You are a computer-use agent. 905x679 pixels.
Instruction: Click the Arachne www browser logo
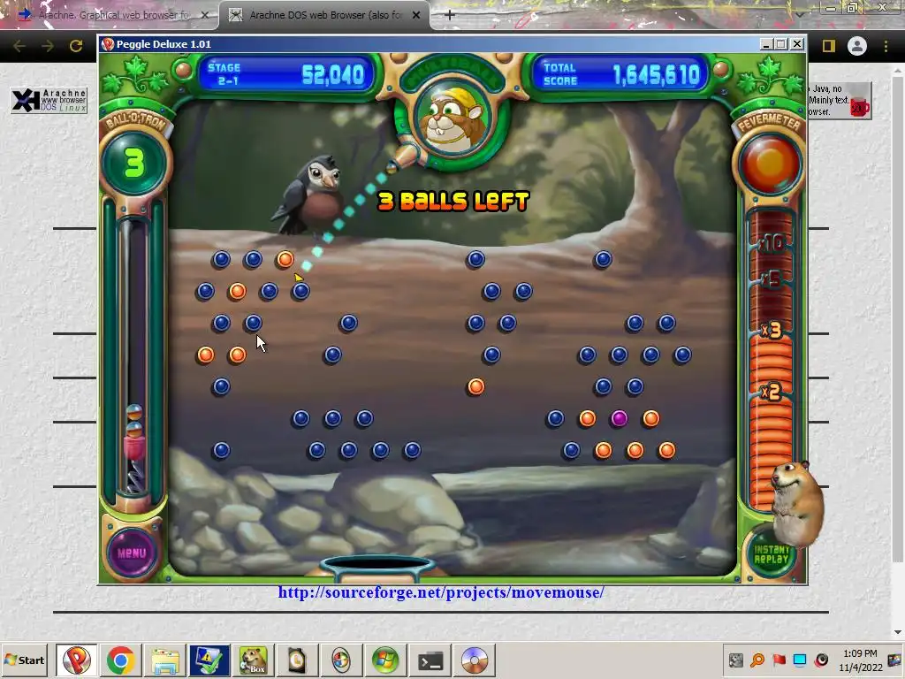[49, 100]
